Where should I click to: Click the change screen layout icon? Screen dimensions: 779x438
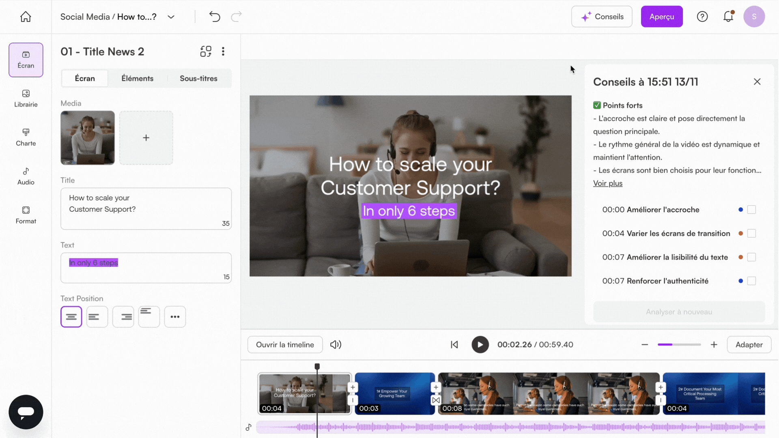(206, 52)
